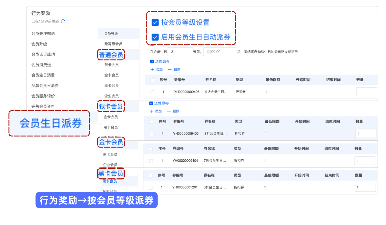Select 品牌会员日消费 menu item
The height and width of the screenshot is (225, 386).
[45, 85]
